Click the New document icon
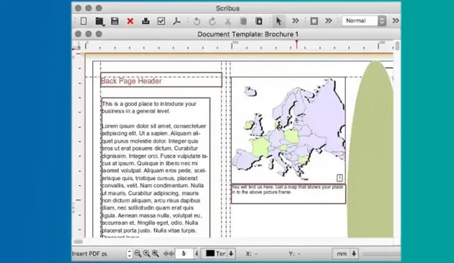 tap(84, 21)
